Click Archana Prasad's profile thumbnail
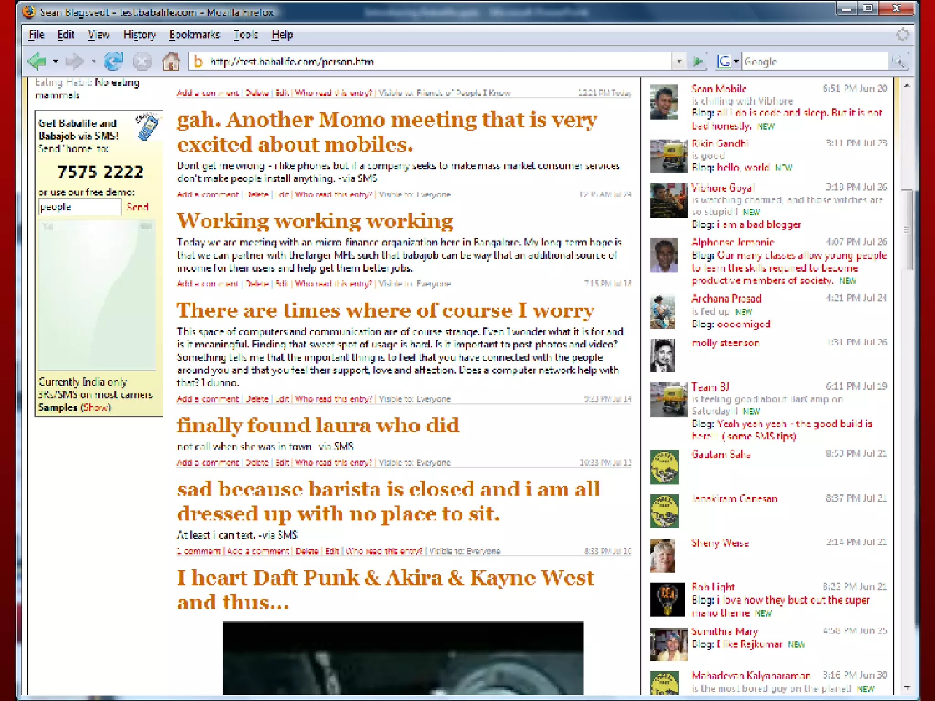Image resolution: width=935 pixels, height=701 pixels. [x=662, y=312]
